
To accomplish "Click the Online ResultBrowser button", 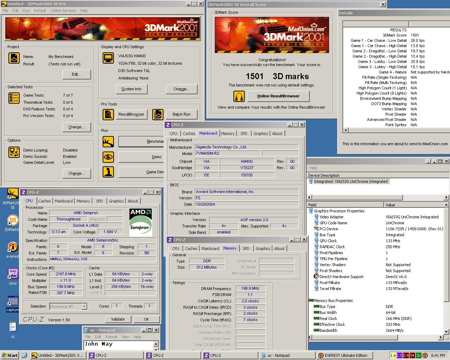I will click(x=278, y=96).
